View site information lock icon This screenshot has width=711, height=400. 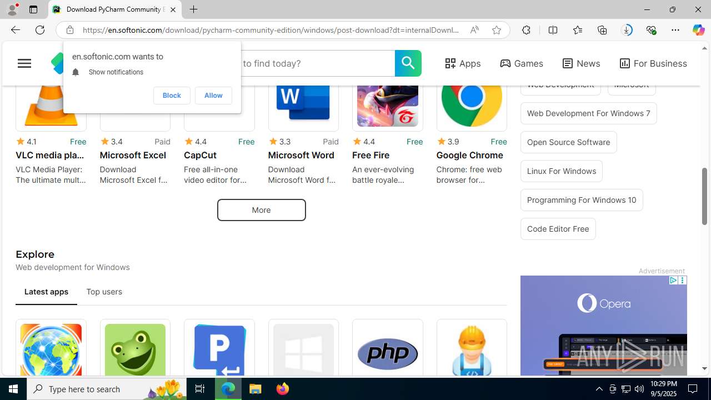pos(69,30)
